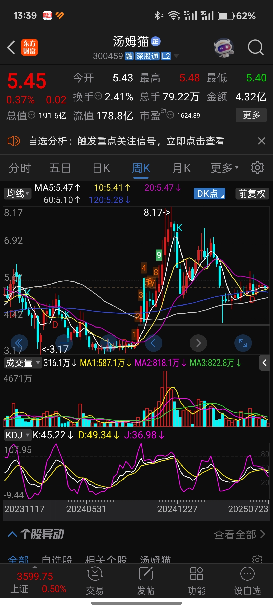Select the 汤姆猫 filter tab
Screen dimensions: 273x610
click(155, 560)
